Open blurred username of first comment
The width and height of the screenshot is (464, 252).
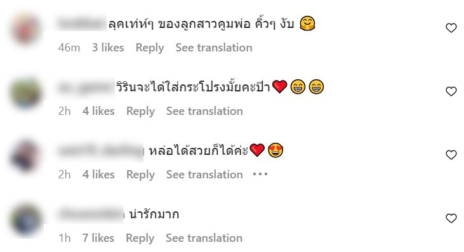point(81,23)
